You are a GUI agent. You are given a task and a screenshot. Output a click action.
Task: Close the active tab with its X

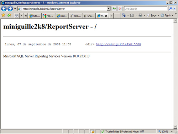coord(106,16)
